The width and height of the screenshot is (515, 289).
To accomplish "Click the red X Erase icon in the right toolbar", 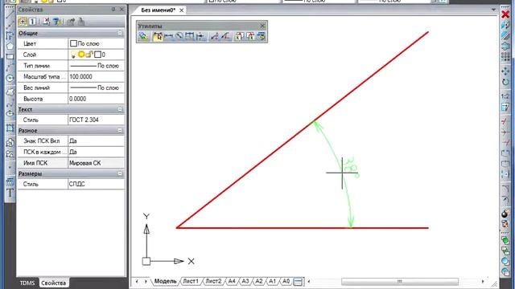I will tap(505, 14).
